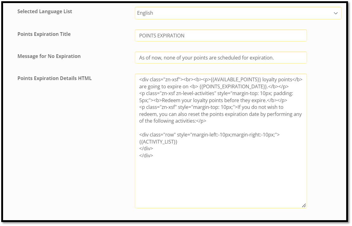
Task: Click the "Points Expiration Title" label
Action: [44, 34]
